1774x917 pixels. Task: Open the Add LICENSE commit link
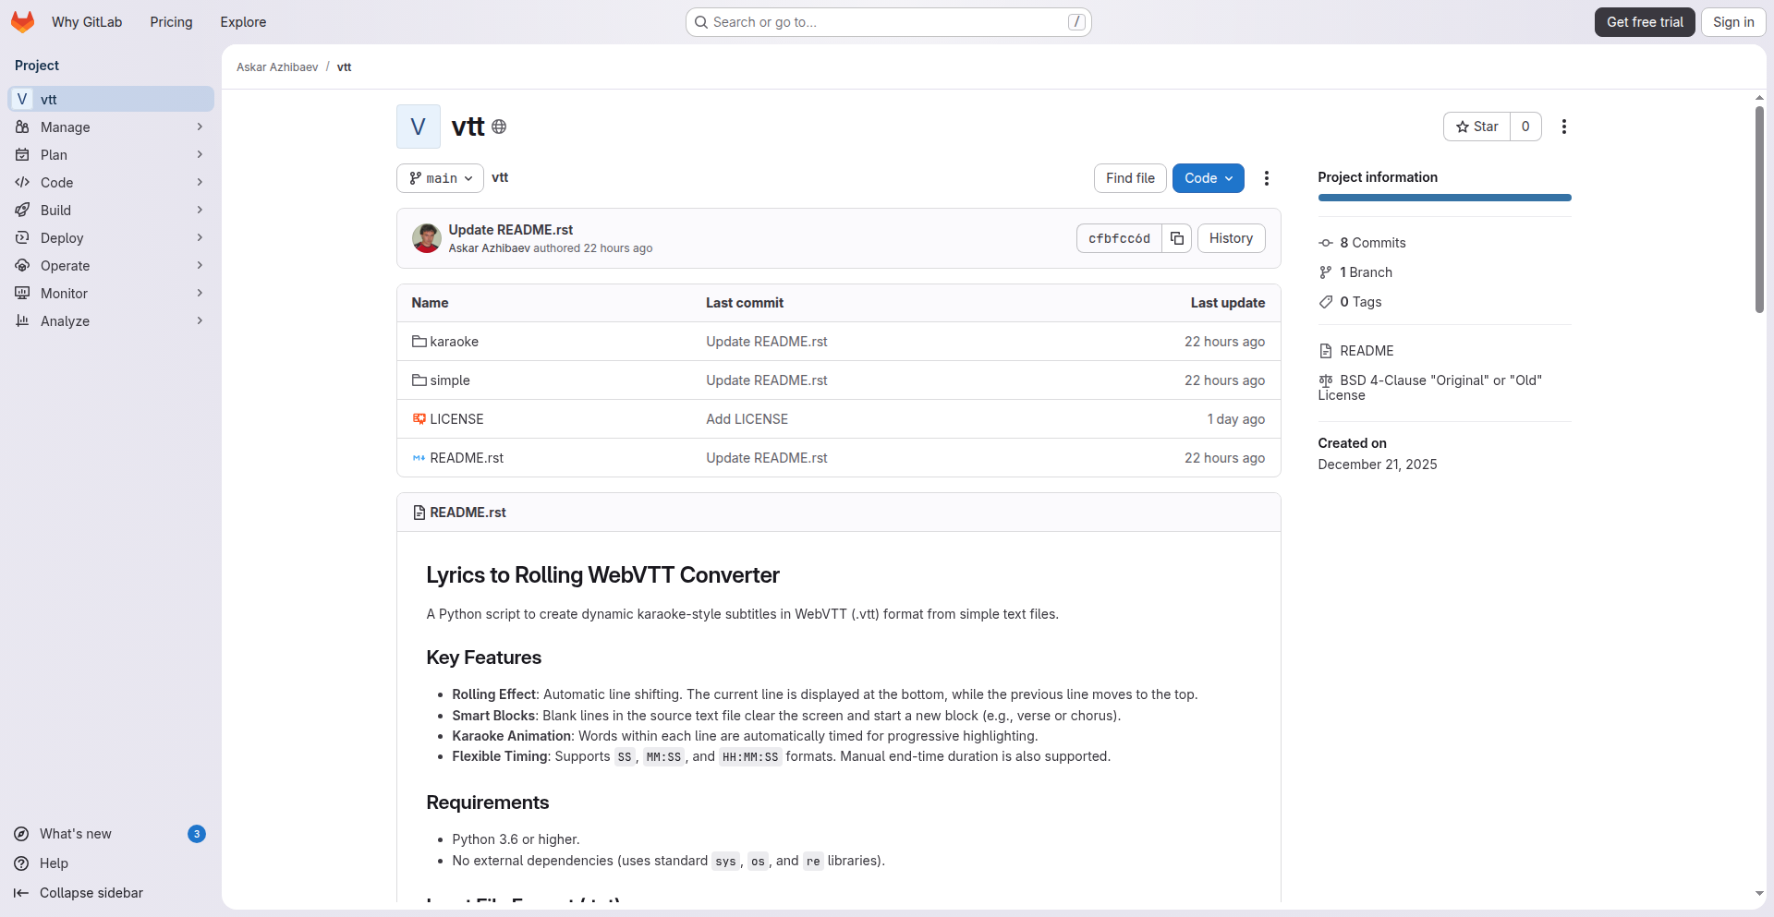click(x=747, y=419)
